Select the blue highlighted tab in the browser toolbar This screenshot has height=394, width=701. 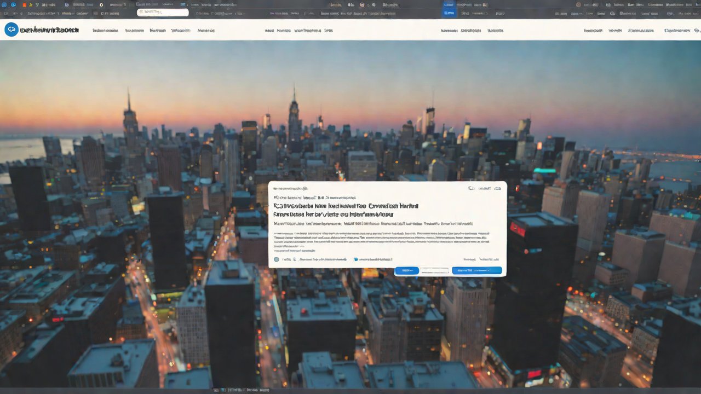point(449,13)
